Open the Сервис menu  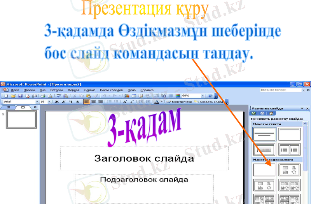(90, 90)
